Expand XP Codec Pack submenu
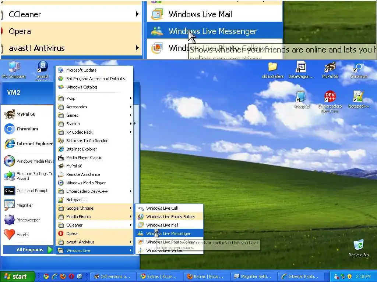Screen dimensions: 377x282 [x=95, y=132]
